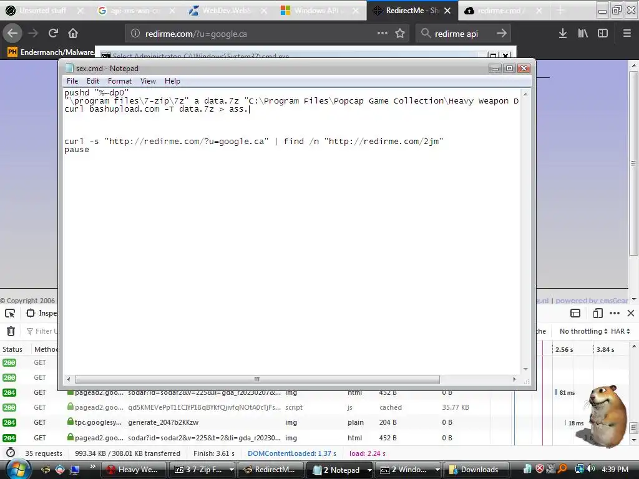
Task: Click the 'powered by cmsGear' link
Action: [x=592, y=301]
